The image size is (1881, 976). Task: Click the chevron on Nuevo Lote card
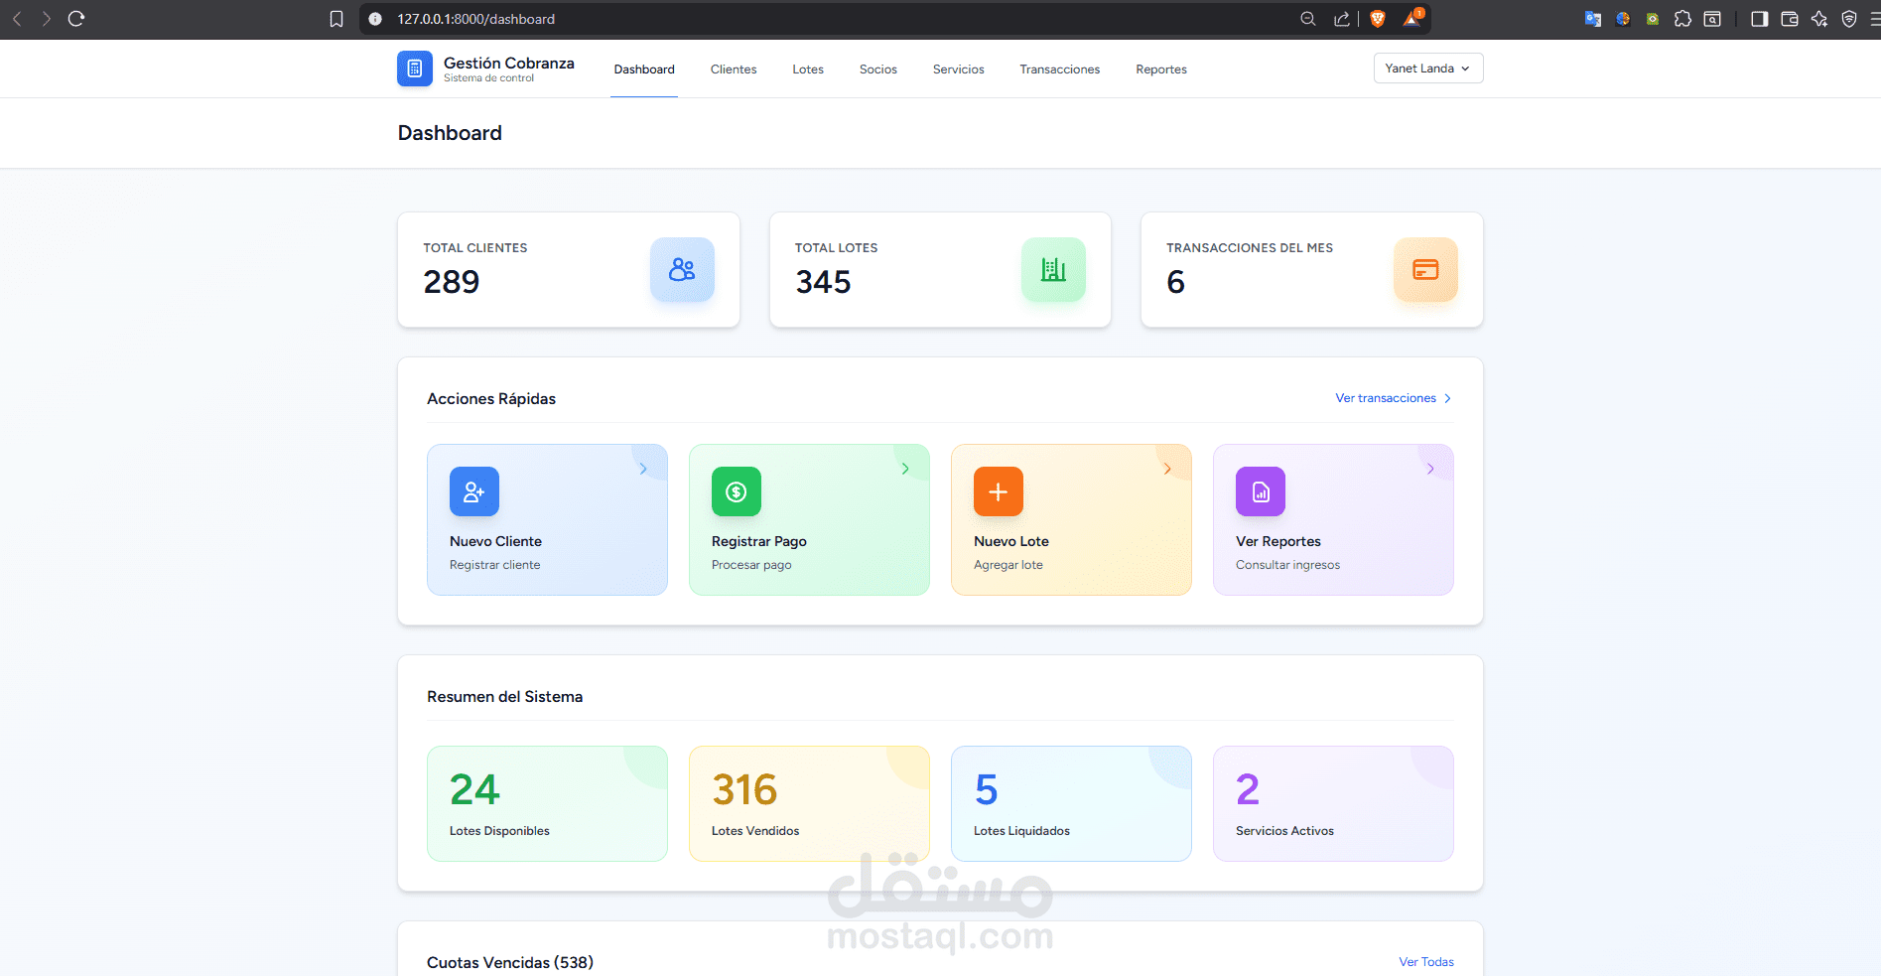click(1167, 469)
